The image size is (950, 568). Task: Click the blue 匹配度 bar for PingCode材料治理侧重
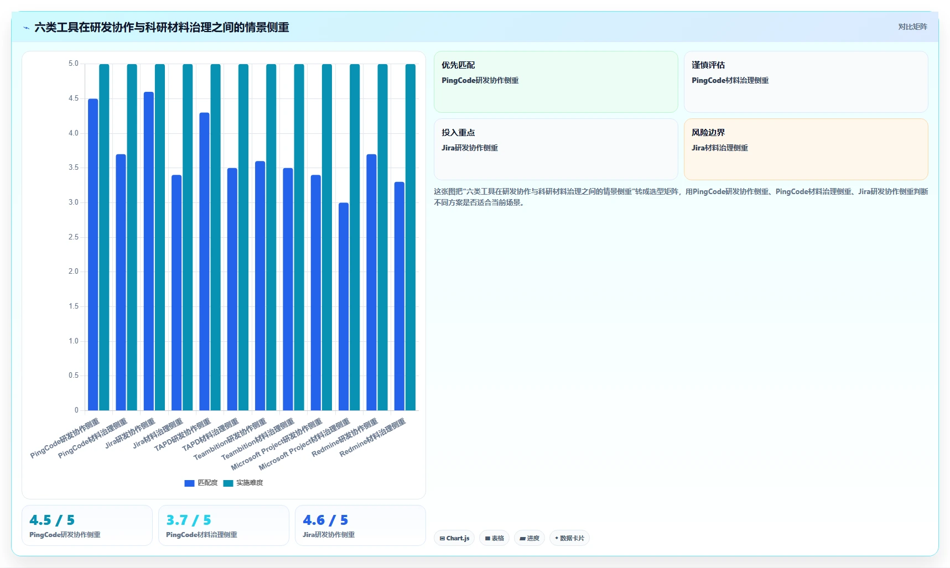point(121,283)
